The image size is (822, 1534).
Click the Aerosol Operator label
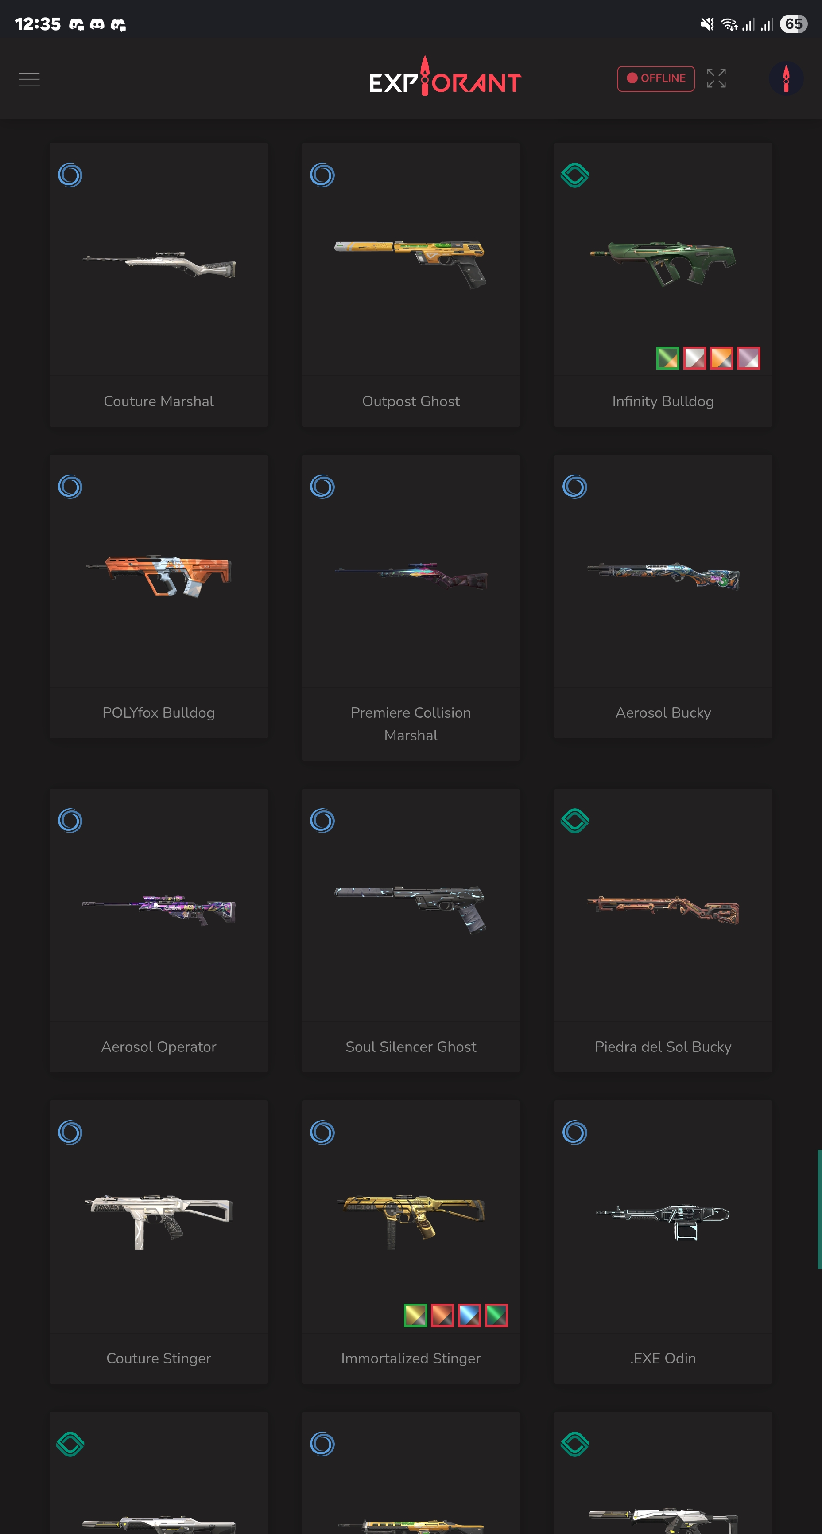159,1046
